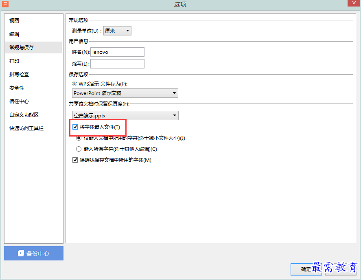Viewport: 361px width, 280px height.
Task: Click the empty 缩写 input field
Action: pyautogui.click(x=118, y=64)
